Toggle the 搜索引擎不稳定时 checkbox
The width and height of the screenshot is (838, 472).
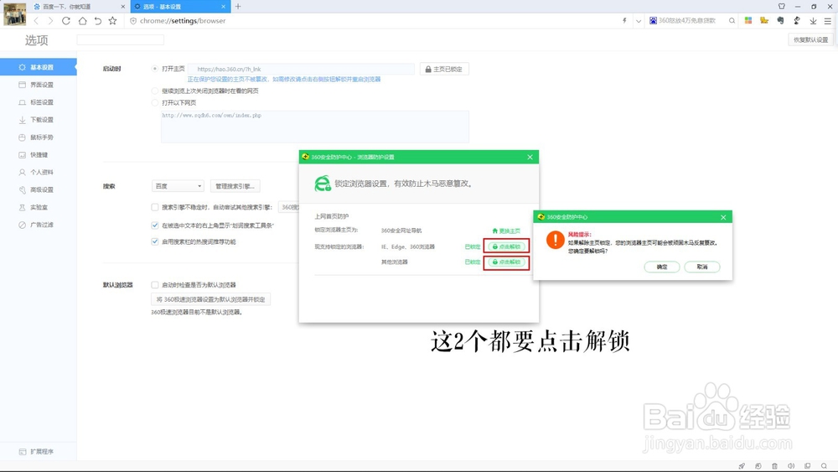(154, 207)
